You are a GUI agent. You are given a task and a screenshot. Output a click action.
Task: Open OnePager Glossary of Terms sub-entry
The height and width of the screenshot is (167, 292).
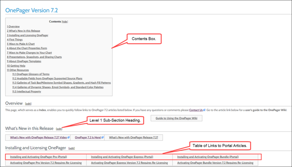(x=31, y=74)
